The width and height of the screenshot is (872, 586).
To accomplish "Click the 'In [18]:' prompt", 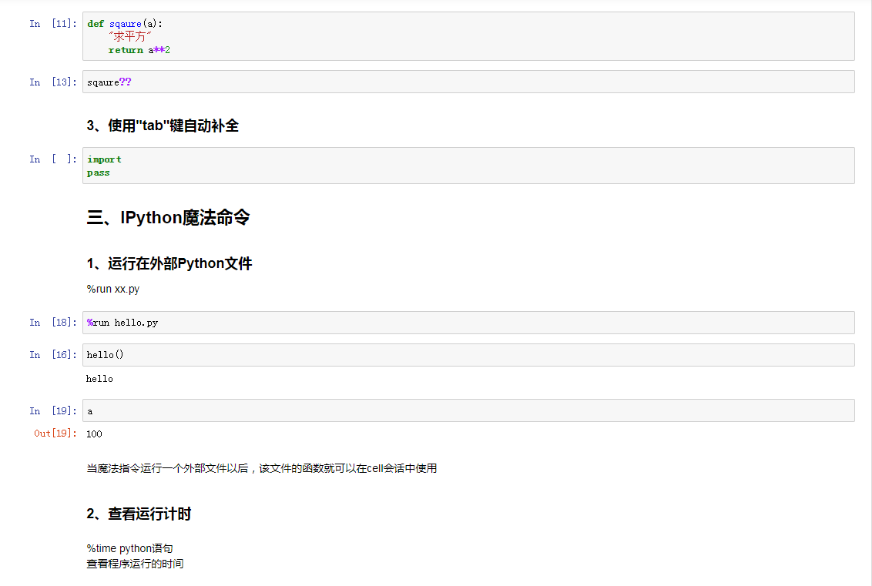I will point(53,323).
